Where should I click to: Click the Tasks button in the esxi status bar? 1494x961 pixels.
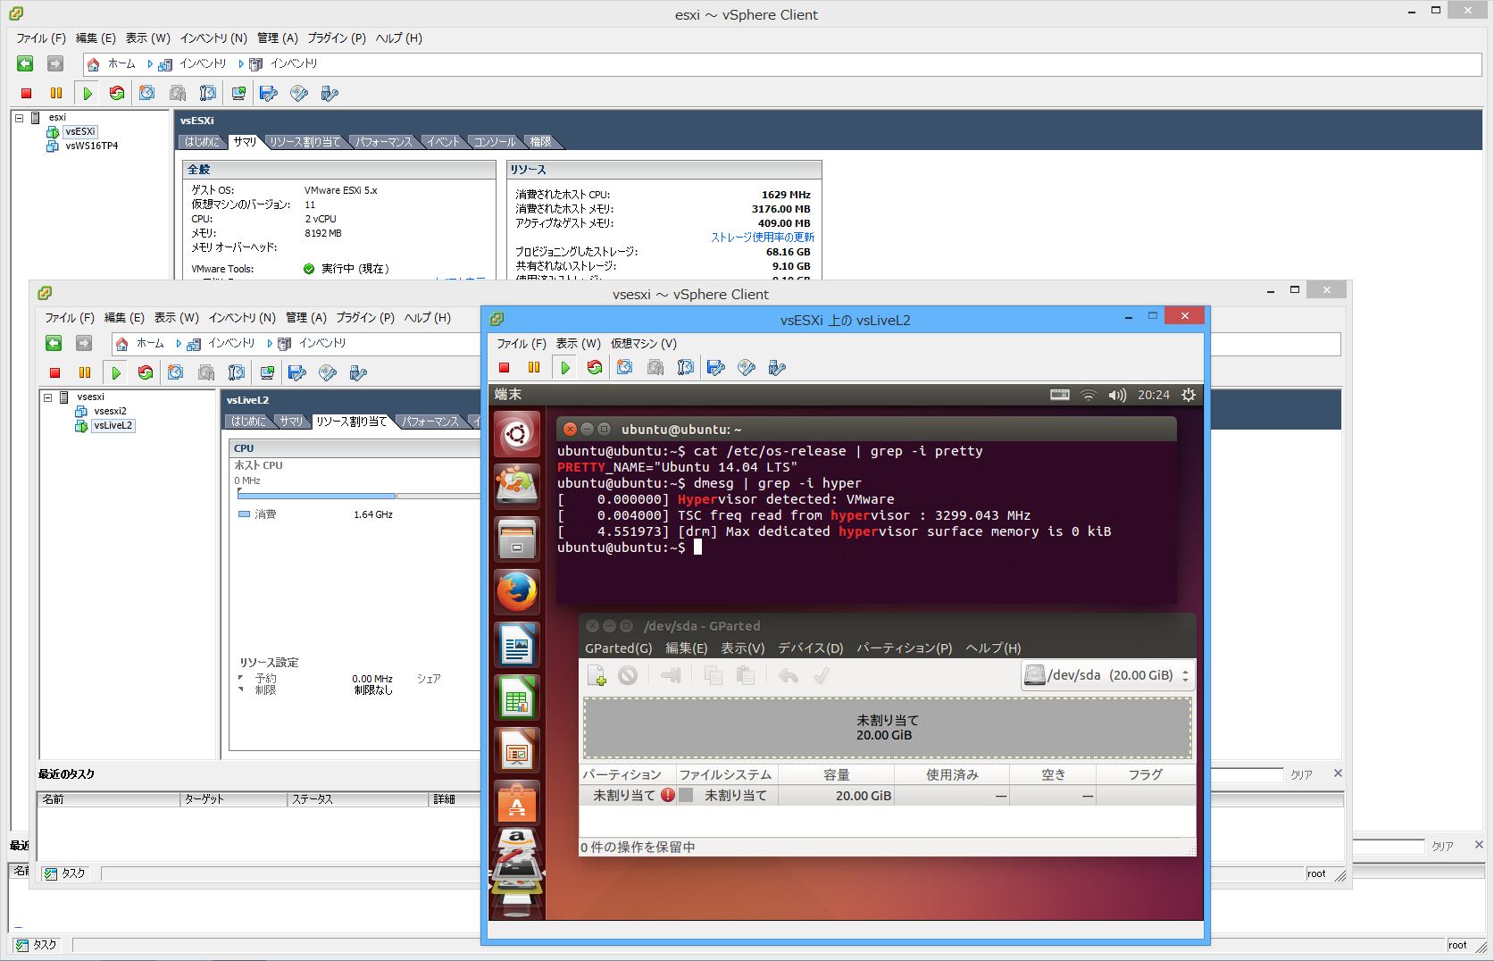pos(37,945)
